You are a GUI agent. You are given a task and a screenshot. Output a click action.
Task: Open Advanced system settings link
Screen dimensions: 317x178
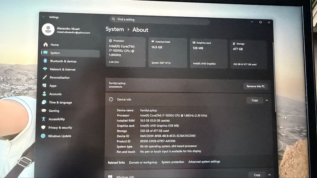coord(204,162)
